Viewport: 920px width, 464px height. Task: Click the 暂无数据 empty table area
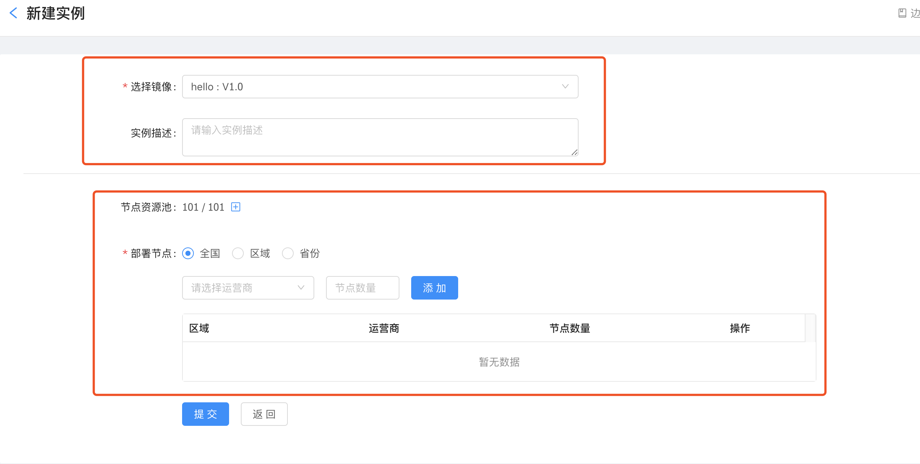499,362
